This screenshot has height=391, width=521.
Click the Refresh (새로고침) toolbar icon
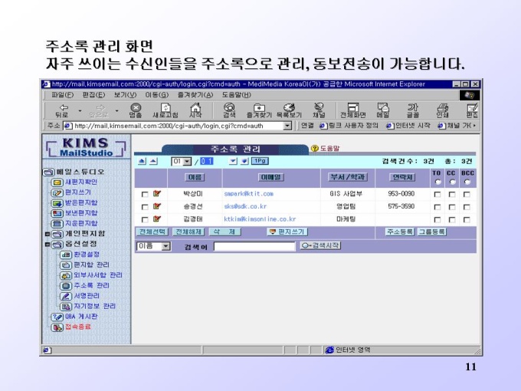[165, 110]
